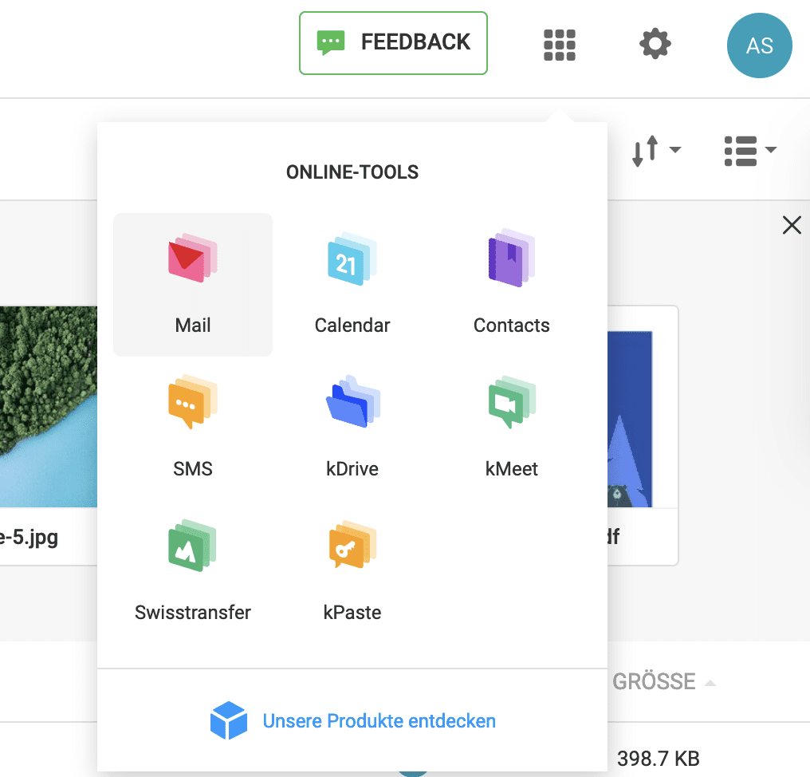
Task: Close the panel with the X icon
Action: click(792, 226)
